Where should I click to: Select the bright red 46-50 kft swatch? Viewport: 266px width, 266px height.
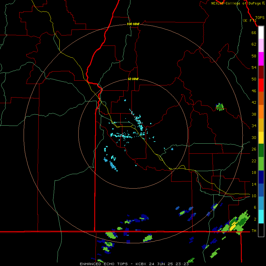pos(261,85)
